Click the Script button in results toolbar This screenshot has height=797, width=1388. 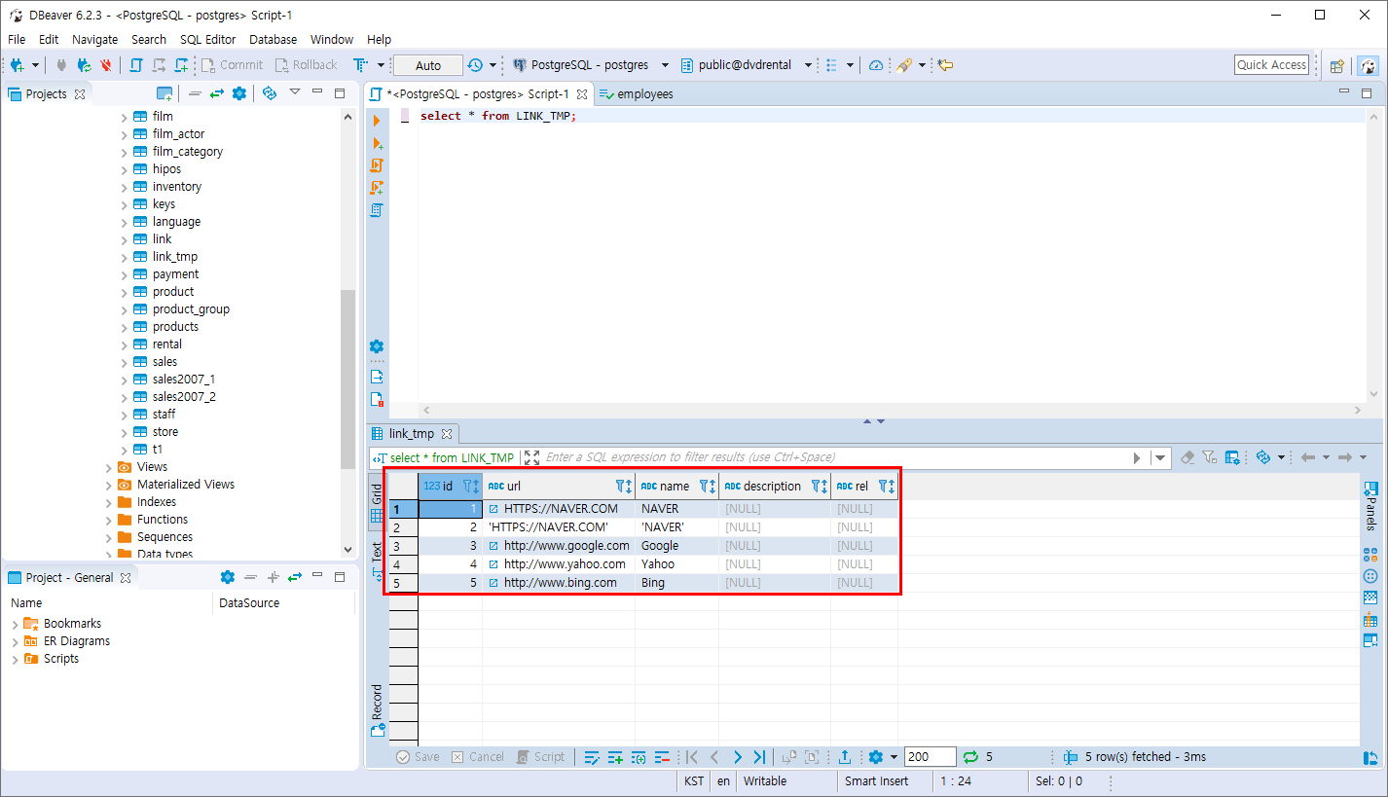540,757
